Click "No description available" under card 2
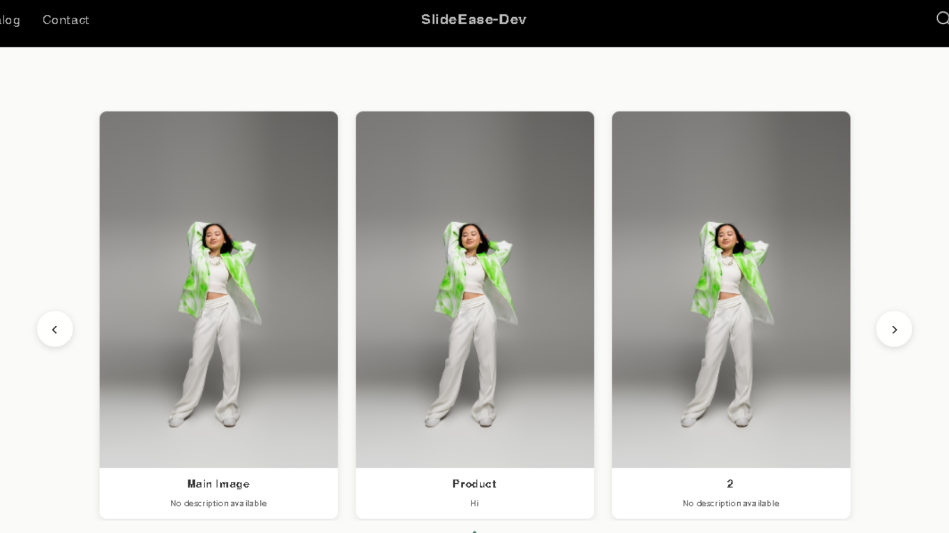 [x=731, y=503]
